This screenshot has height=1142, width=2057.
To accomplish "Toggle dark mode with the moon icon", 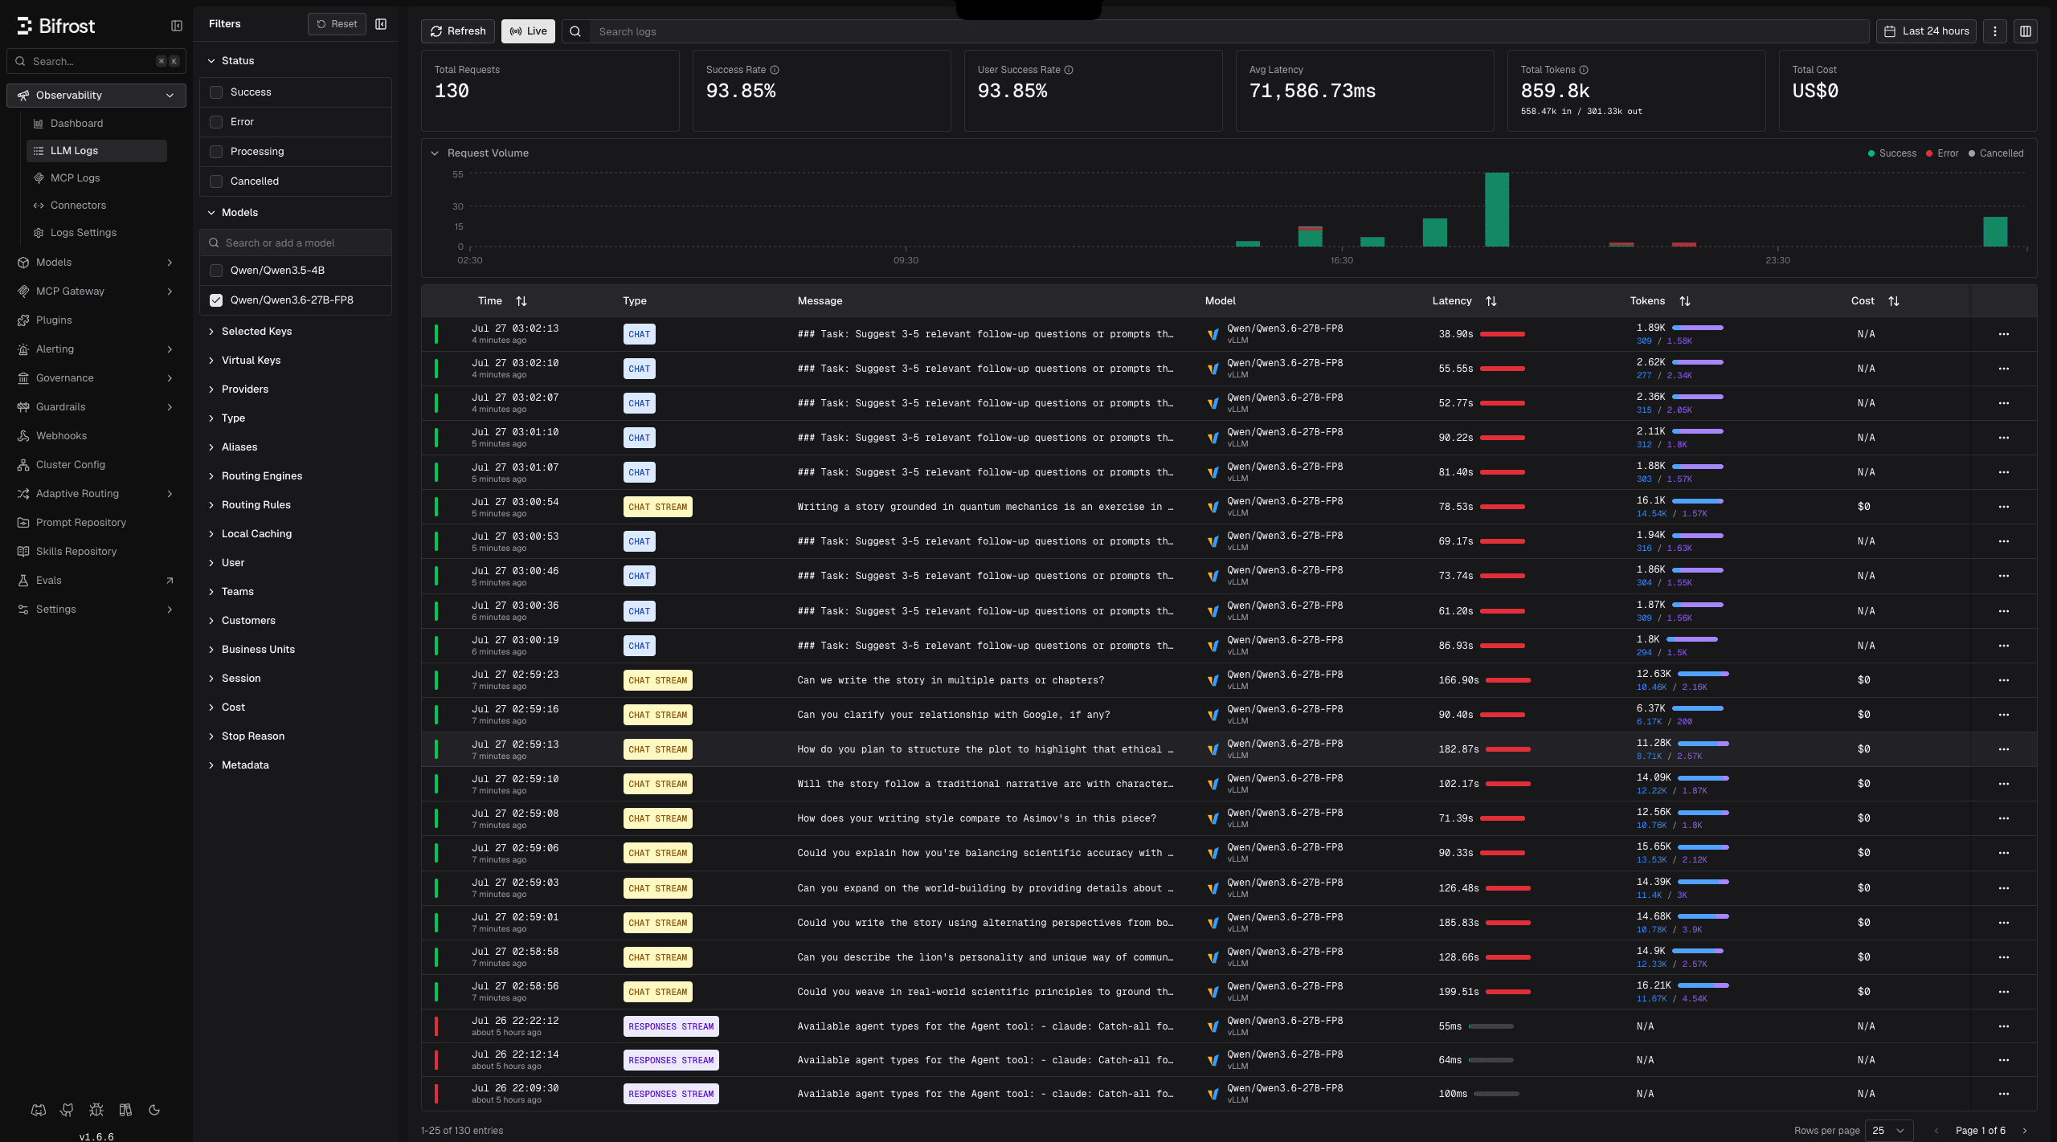I will coord(154,1110).
